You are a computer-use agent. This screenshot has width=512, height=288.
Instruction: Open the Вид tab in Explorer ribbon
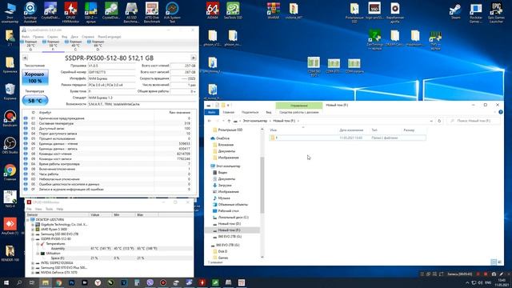269,112
